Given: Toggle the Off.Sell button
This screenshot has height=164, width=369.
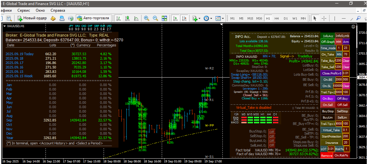Looking at the screenshot, I should 343,105.
